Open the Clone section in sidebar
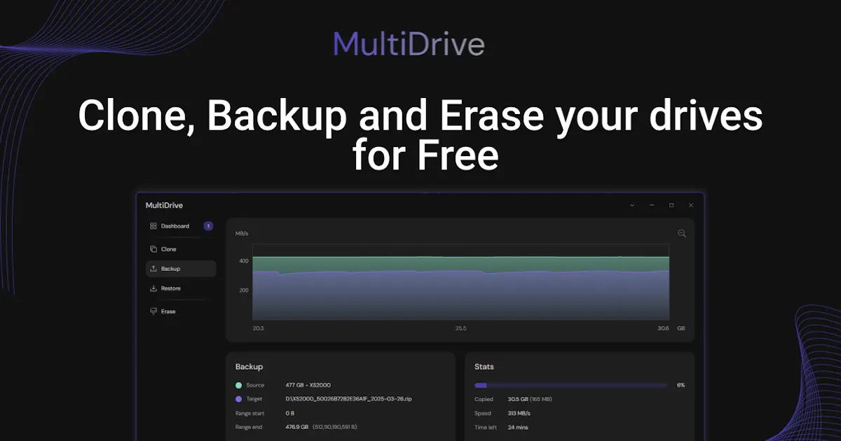Screen dimensions: 841x441 point(163,249)
